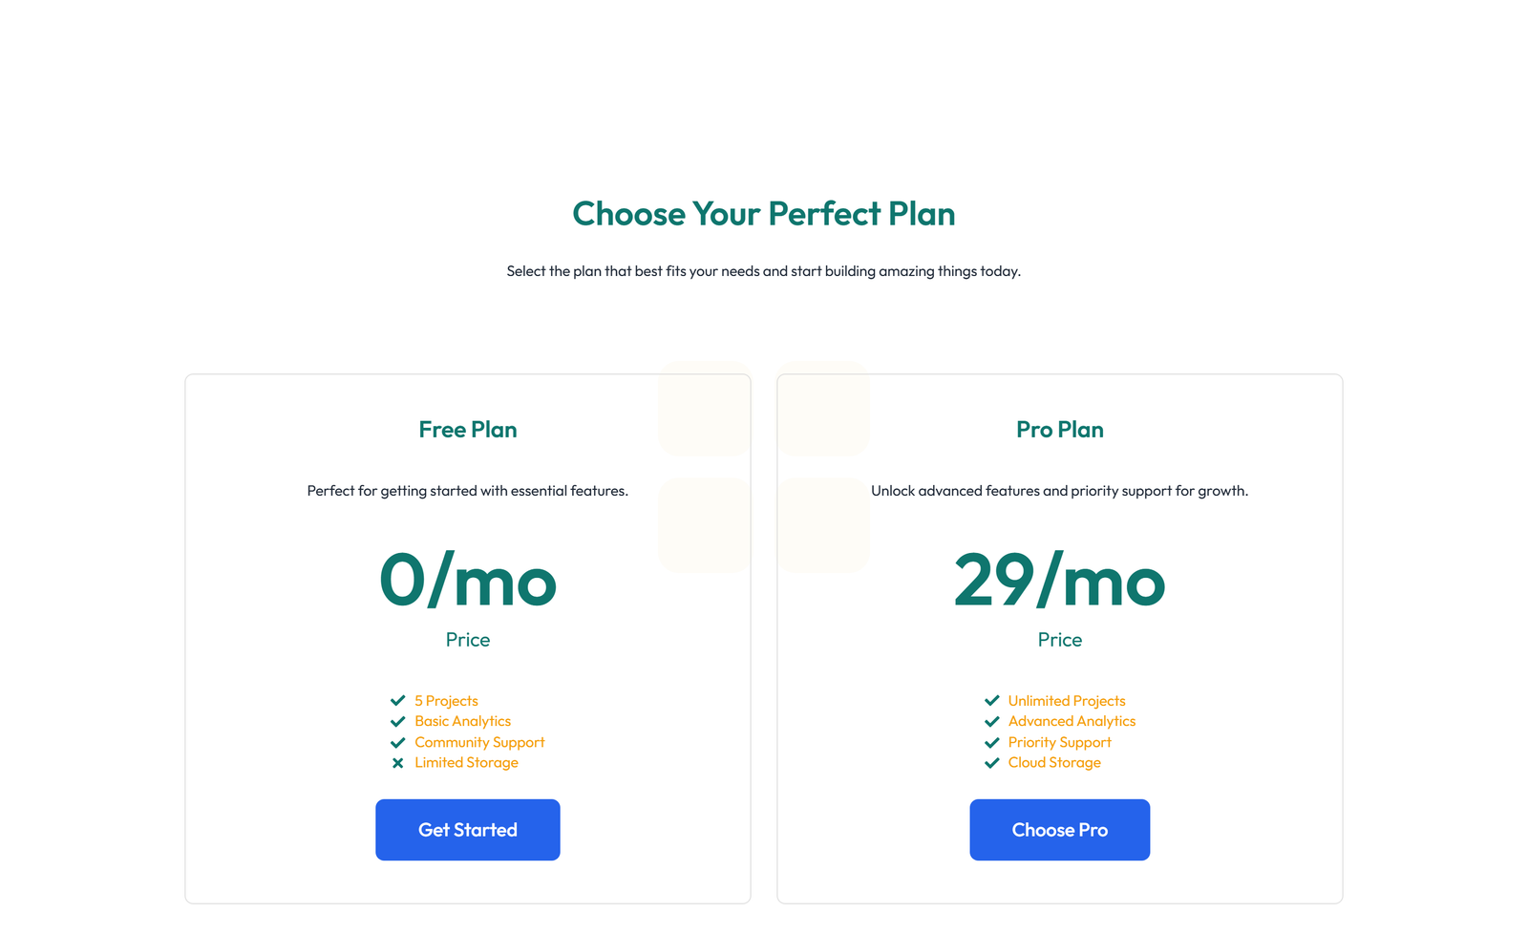Screen dimensions: 1528x934
Task: Click the Price label under 0/mo
Action: tap(467, 640)
